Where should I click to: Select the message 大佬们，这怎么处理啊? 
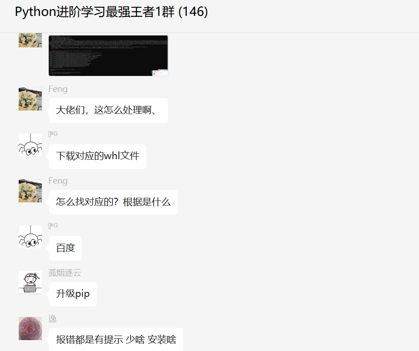pyautogui.click(x=108, y=110)
